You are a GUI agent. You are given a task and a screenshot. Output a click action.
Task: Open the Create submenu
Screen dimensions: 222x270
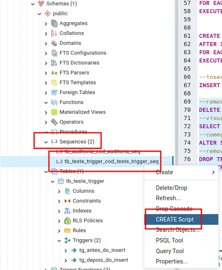click(181, 172)
